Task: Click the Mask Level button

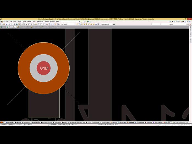Action: click(182, 122)
